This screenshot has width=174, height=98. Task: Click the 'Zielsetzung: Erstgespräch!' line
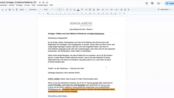point(58,38)
